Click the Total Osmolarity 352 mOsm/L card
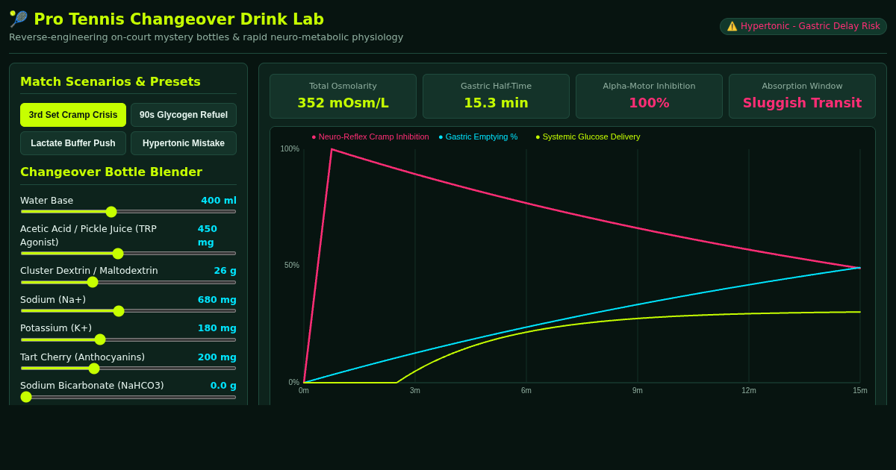 tap(343, 96)
